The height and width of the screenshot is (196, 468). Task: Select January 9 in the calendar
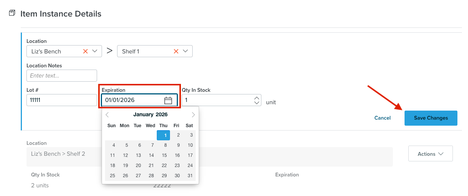[x=177, y=145]
